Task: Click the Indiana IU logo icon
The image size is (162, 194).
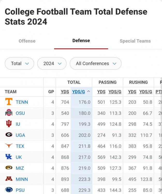Action: 9,124
